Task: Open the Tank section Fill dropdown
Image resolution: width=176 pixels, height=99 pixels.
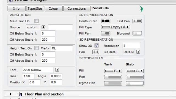Action: [113, 71]
